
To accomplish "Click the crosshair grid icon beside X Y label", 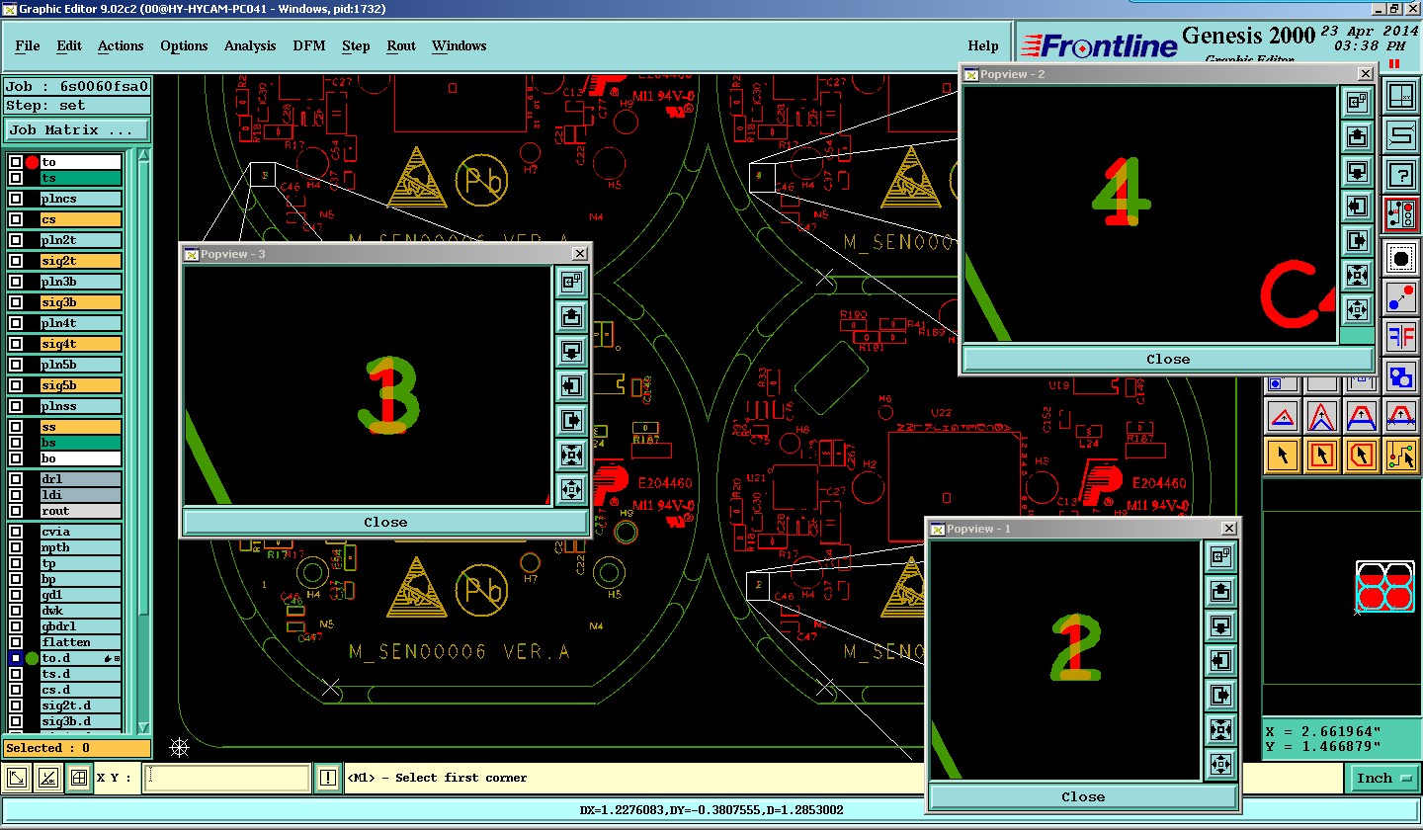I will tap(79, 778).
